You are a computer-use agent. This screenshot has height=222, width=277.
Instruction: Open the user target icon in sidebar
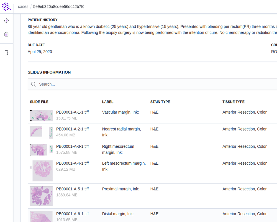[x=6, y=21]
